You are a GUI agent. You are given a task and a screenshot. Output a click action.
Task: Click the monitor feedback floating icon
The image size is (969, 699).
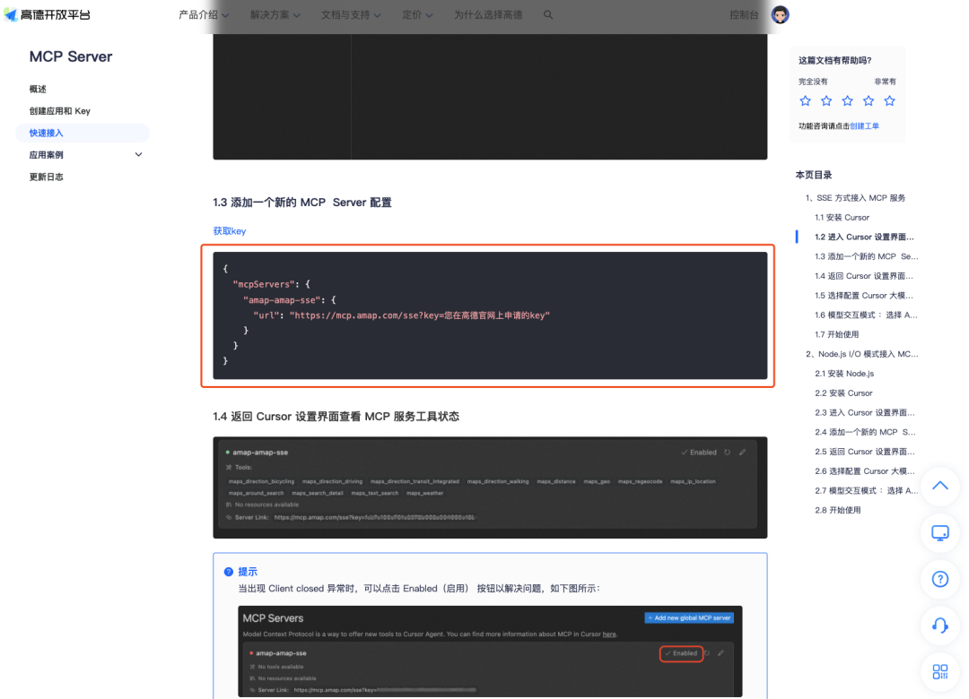939,532
